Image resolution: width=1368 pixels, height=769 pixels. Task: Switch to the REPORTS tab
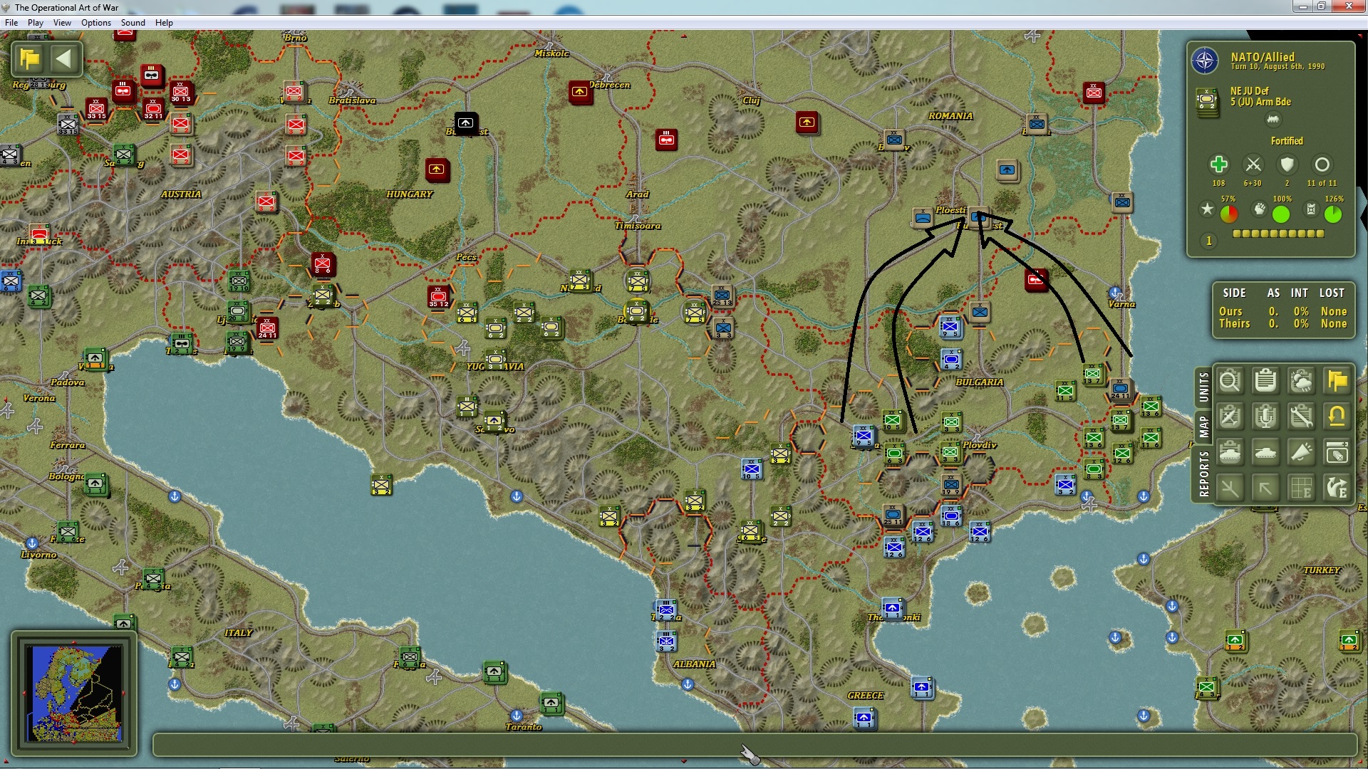pyautogui.click(x=1203, y=474)
